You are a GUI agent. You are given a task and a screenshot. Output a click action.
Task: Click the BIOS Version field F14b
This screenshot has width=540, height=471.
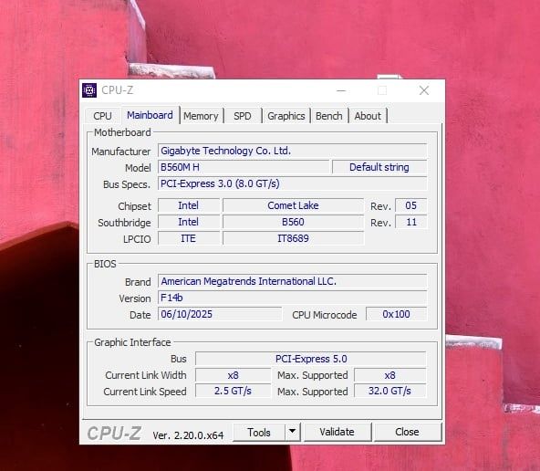(x=293, y=298)
